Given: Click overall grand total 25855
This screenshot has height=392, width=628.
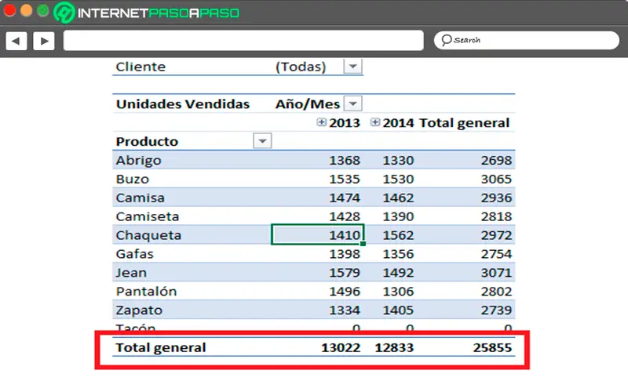Looking at the screenshot, I should click(492, 347).
